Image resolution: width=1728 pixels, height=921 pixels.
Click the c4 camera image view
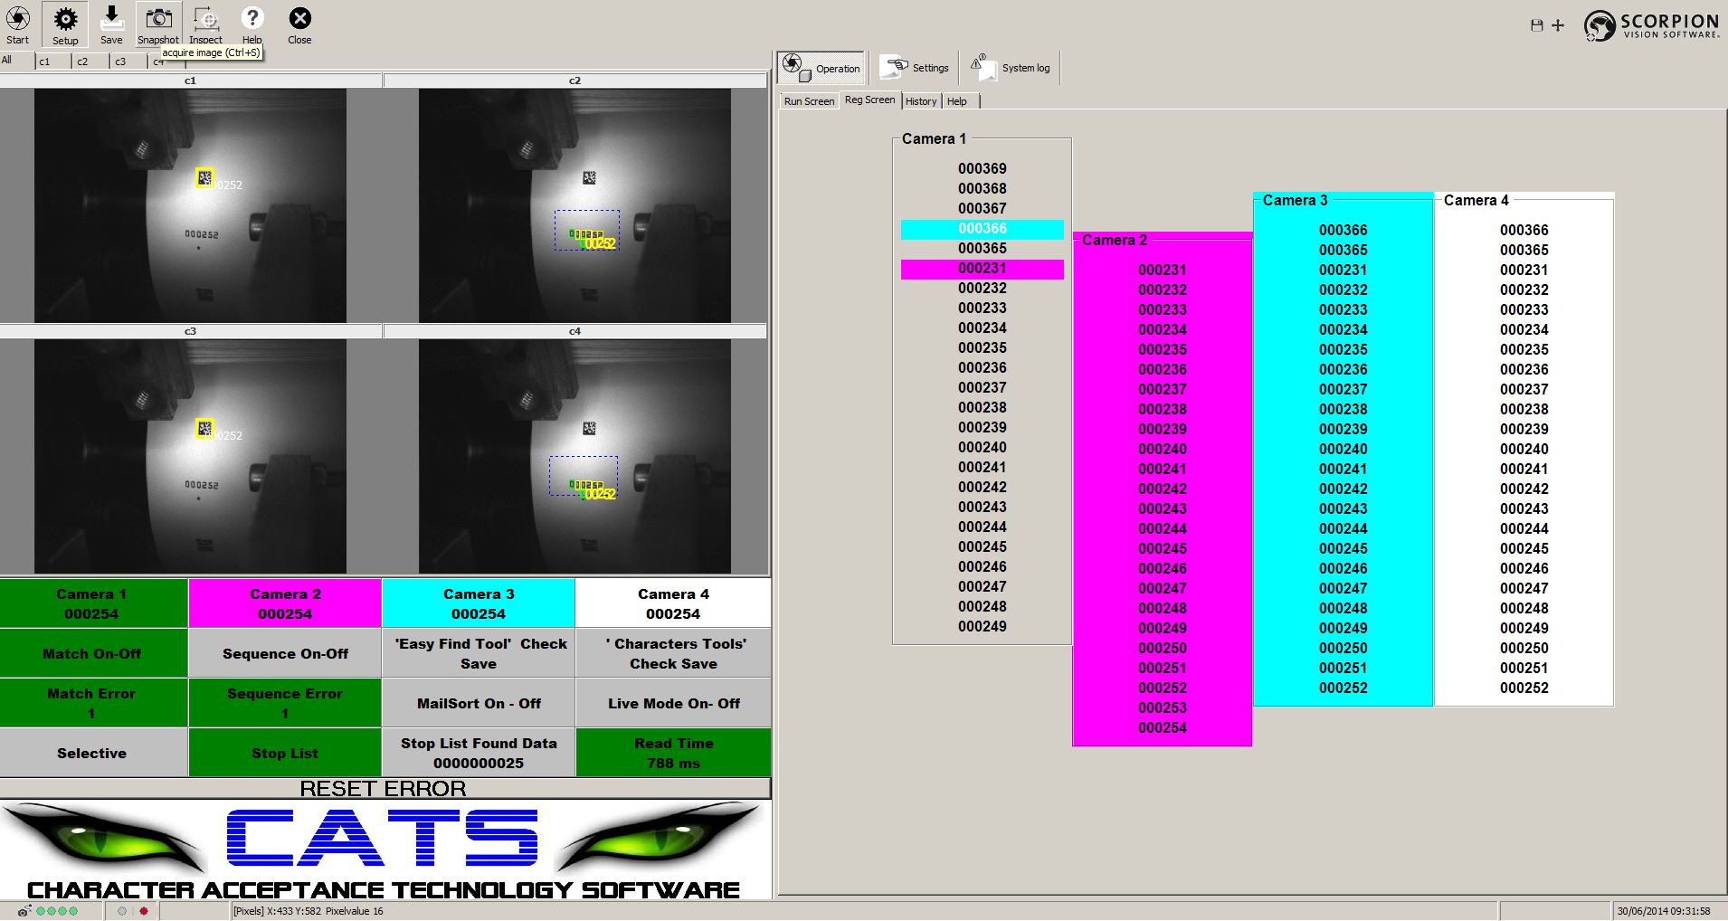click(x=574, y=456)
